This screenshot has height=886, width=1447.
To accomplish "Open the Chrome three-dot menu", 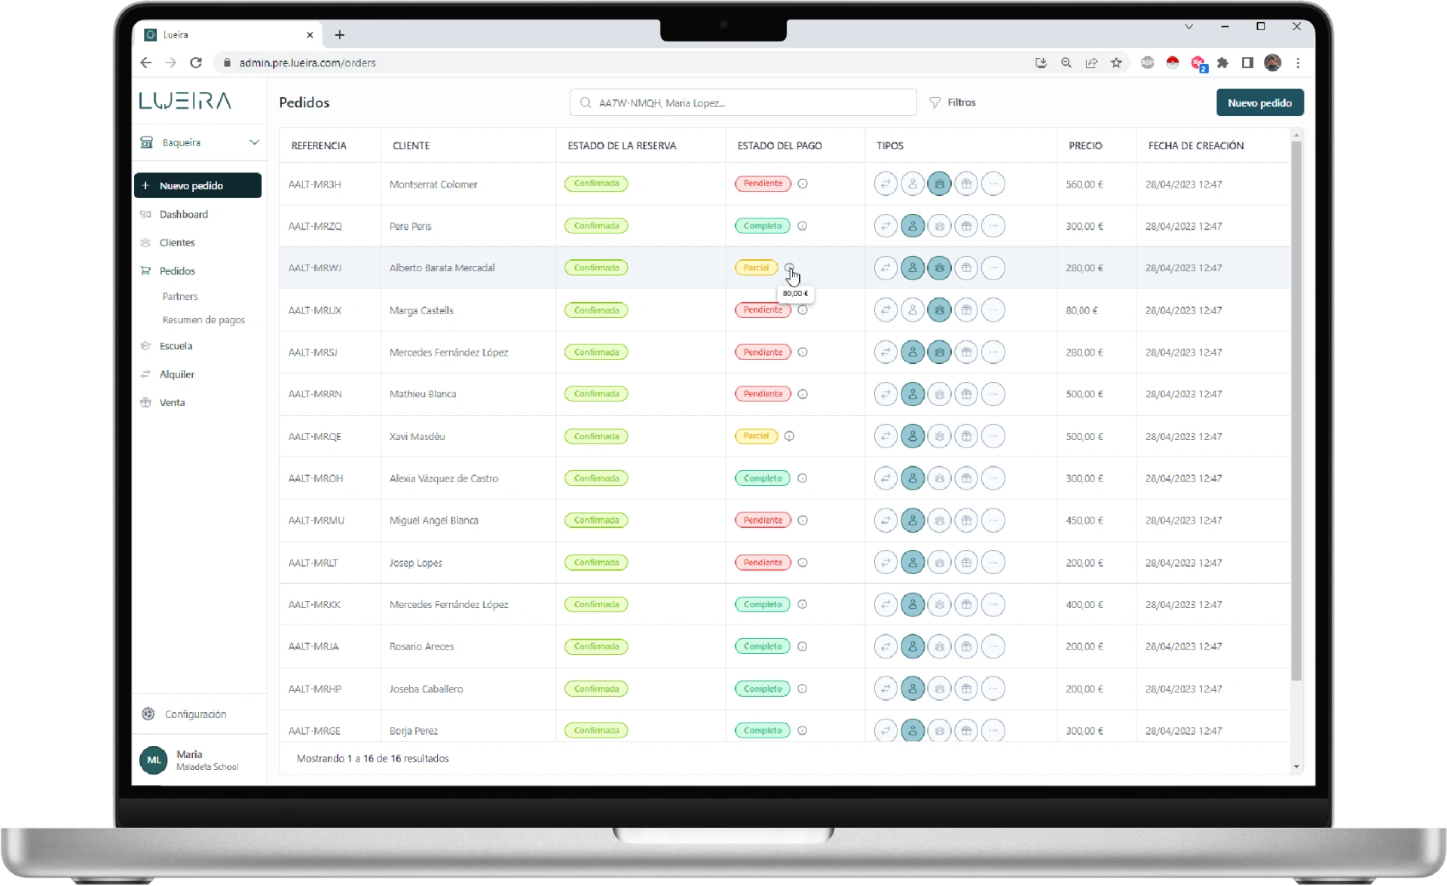I will (x=1298, y=63).
